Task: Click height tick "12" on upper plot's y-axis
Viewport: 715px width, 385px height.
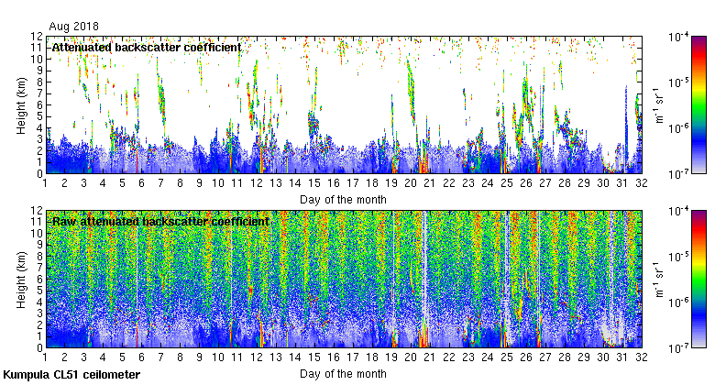Action: coord(37,37)
